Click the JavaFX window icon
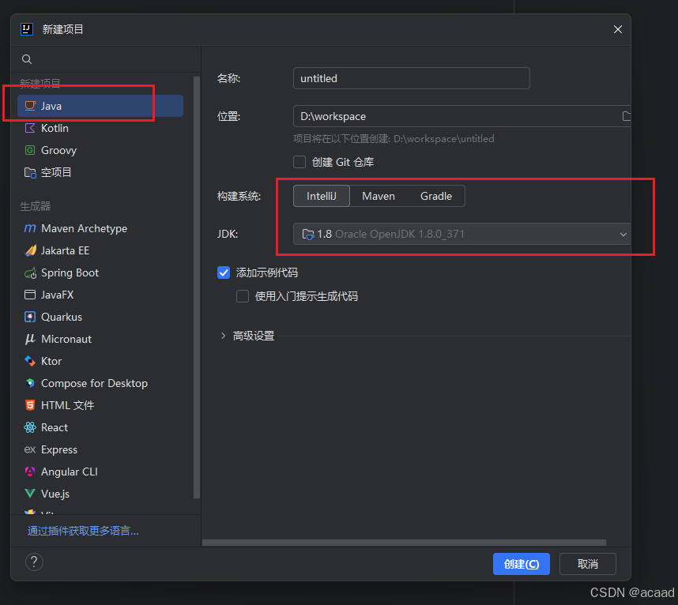 click(x=30, y=295)
